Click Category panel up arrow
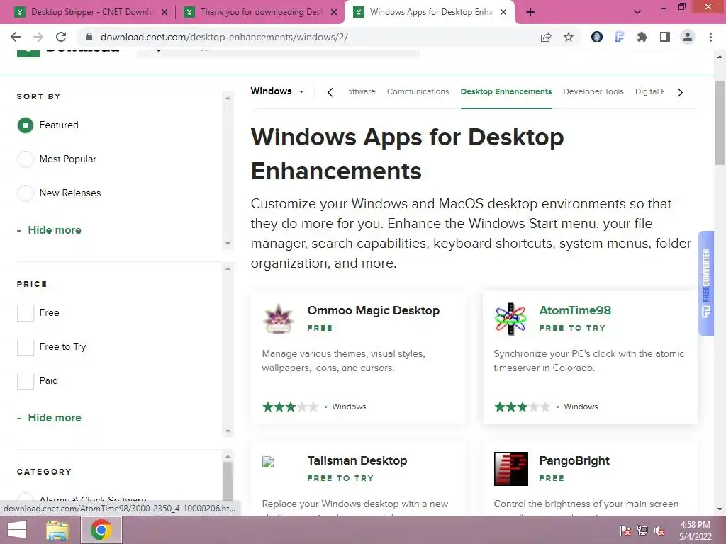 pyautogui.click(x=228, y=456)
